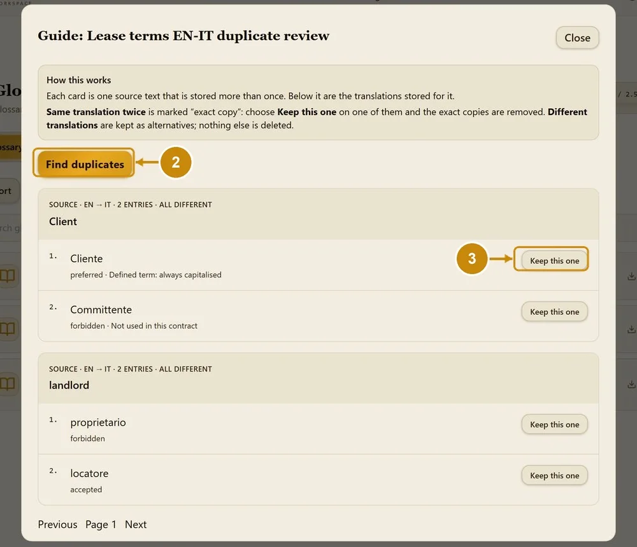Click the middle download icon in the background list
This screenshot has width=637, height=547.
[631, 329]
